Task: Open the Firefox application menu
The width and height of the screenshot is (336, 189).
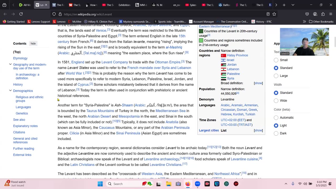Action: 331,14
